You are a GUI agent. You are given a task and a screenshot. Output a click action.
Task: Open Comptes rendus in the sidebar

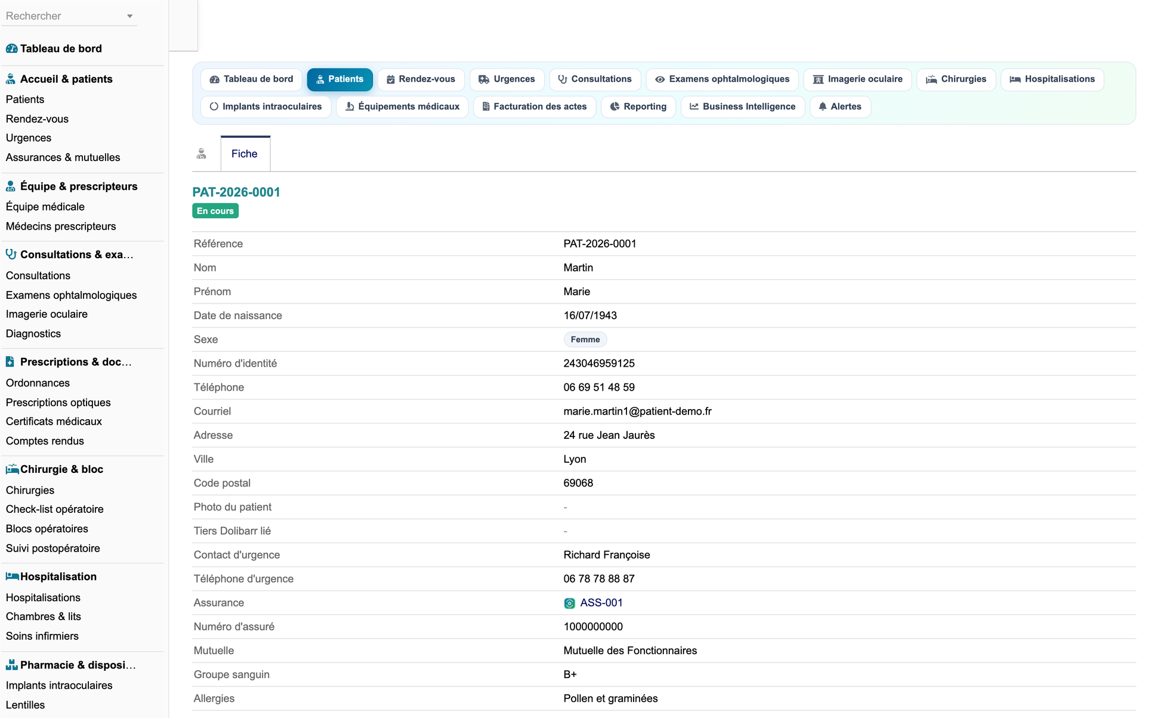[45, 441]
